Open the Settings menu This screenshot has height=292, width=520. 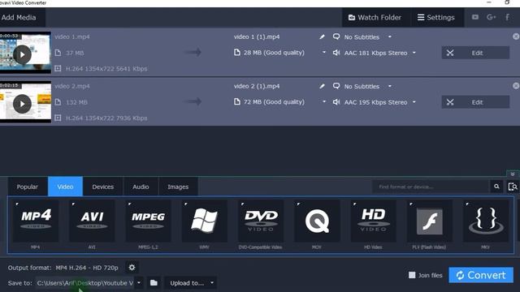(436, 17)
